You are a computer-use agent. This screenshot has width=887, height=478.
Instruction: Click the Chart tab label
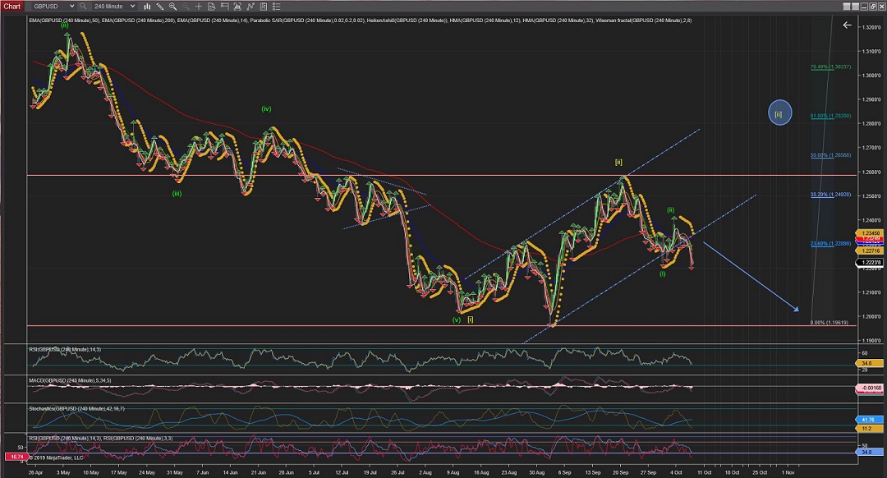pyautogui.click(x=11, y=6)
